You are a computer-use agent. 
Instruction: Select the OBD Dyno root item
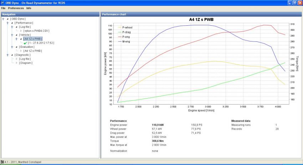click(x=18, y=19)
